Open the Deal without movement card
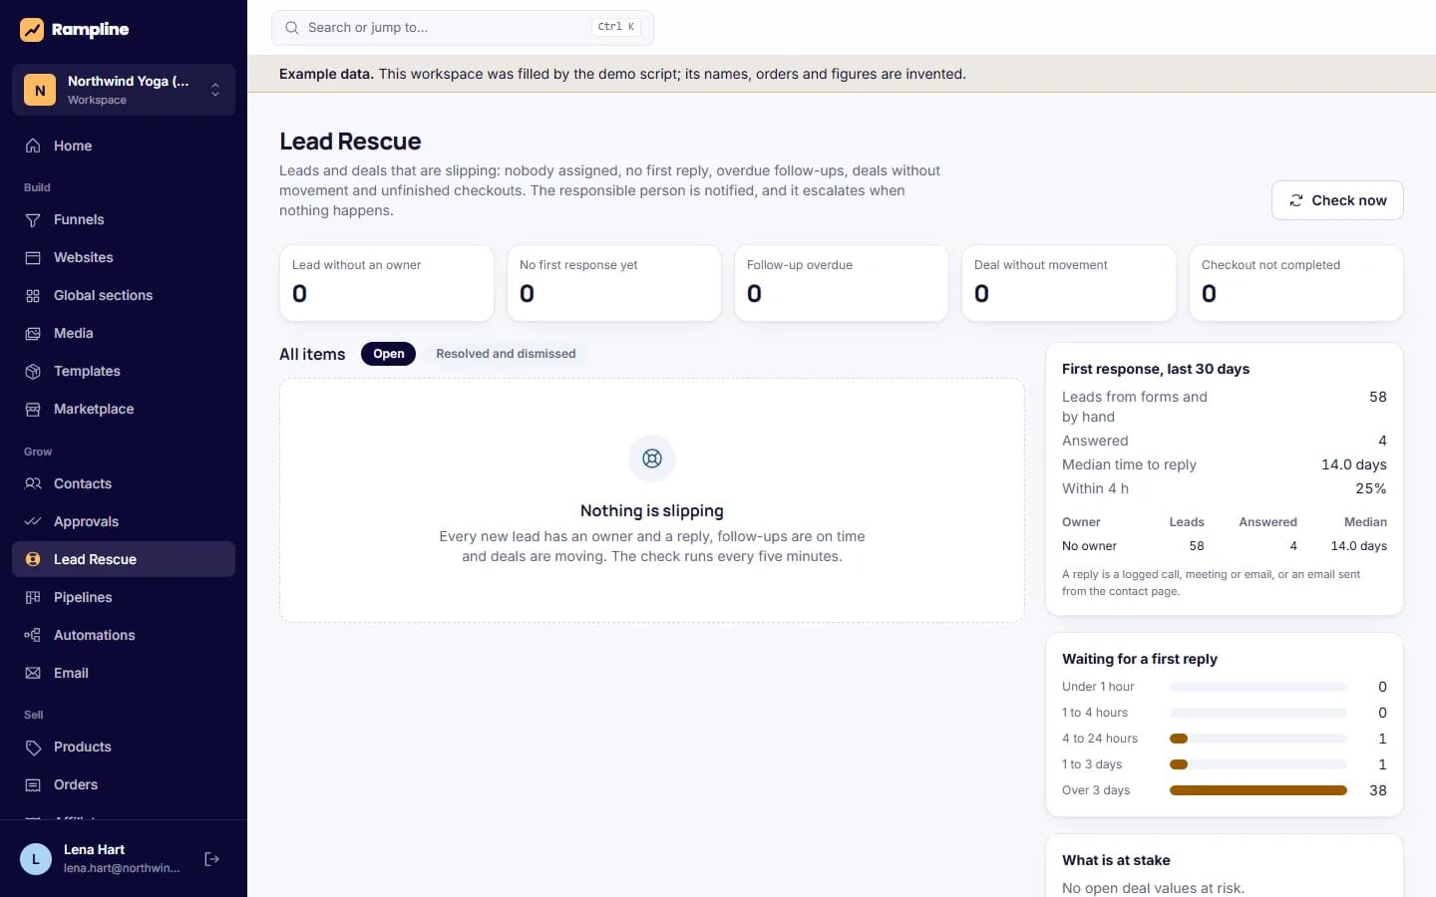 click(1069, 283)
